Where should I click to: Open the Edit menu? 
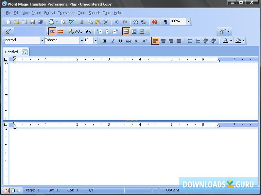tap(17, 13)
